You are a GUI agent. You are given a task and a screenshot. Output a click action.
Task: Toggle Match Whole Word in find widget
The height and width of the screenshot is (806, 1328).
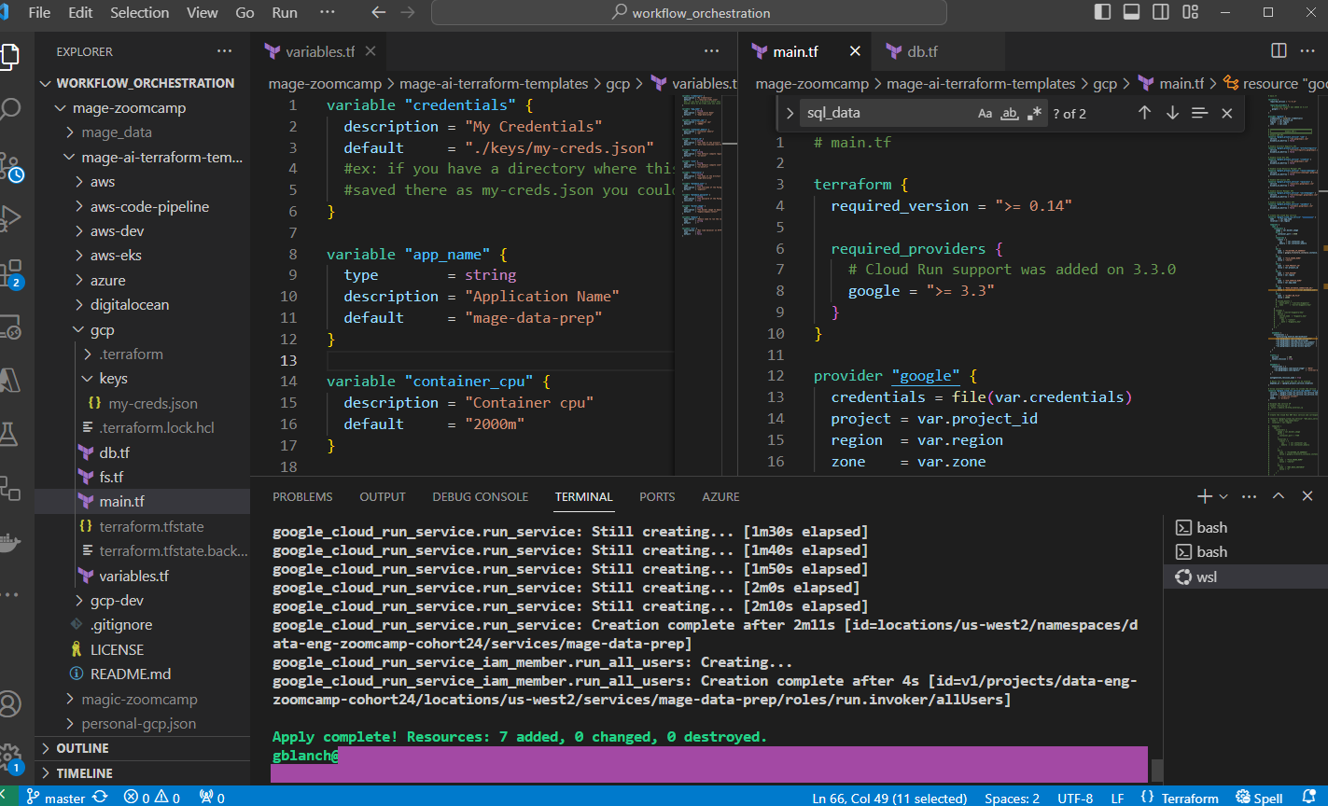(x=1009, y=113)
